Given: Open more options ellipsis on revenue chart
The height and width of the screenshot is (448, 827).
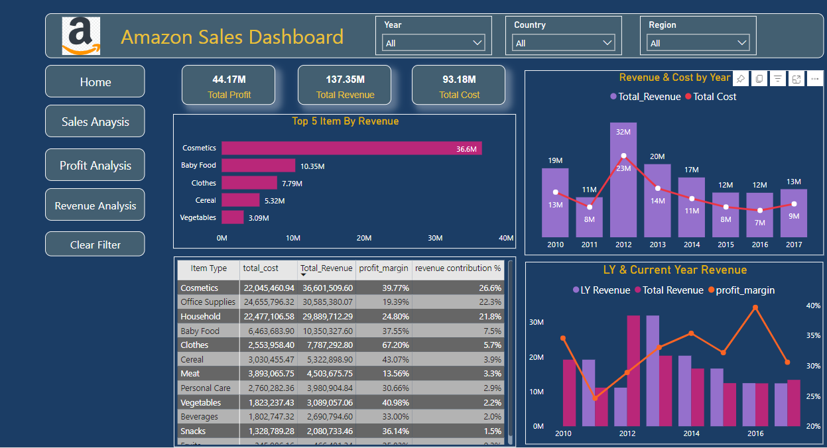Looking at the screenshot, I should (815, 79).
